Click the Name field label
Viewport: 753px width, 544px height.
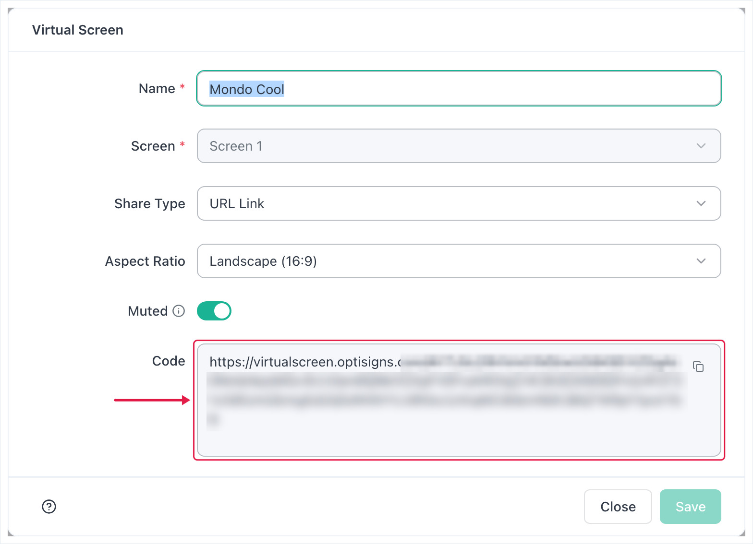tap(157, 89)
